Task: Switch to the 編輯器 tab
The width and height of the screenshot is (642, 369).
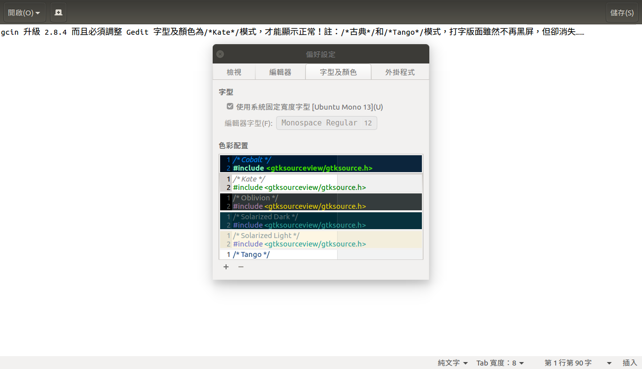Action: click(280, 72)
